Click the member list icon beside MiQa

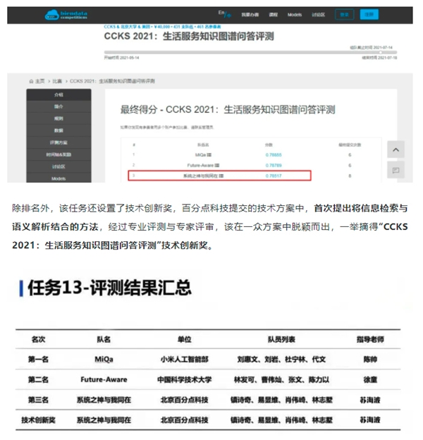[209, 155]
